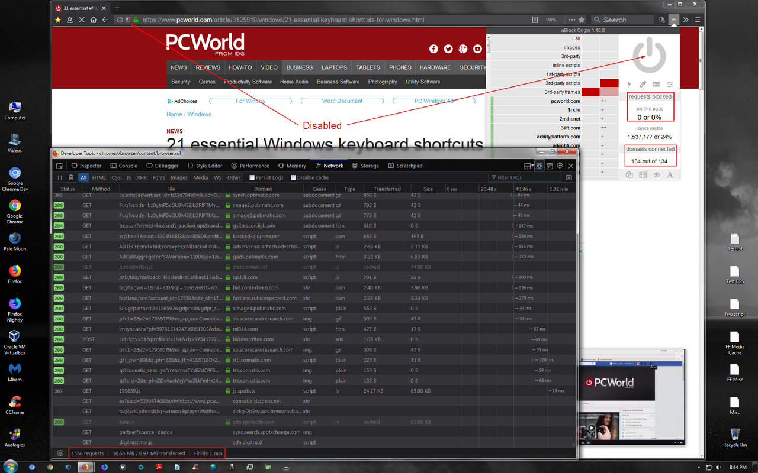Select DevTools Performance tab
The image size is (758, 473).
pos(250,166)
